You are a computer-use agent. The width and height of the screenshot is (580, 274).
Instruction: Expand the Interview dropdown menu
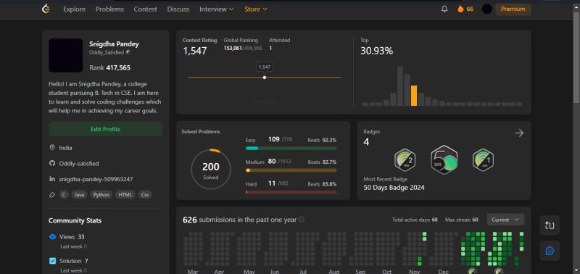click(216, 9)
